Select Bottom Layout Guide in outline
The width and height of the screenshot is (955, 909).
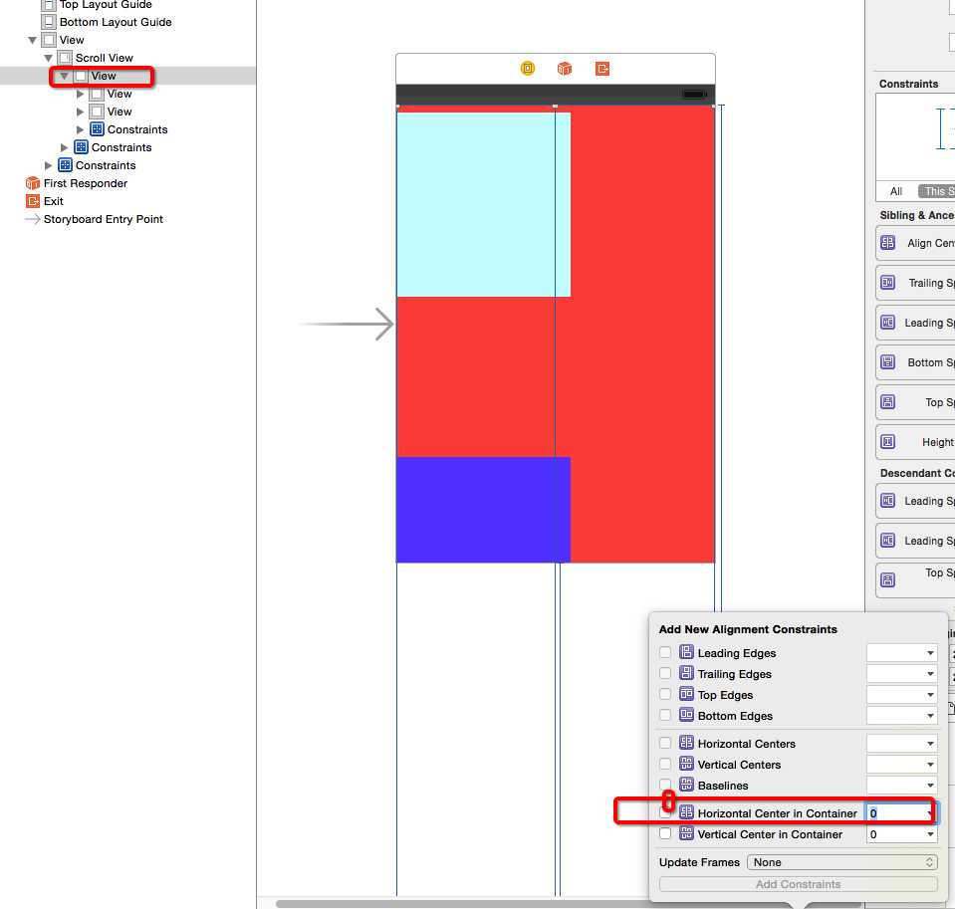click(116, 22)
